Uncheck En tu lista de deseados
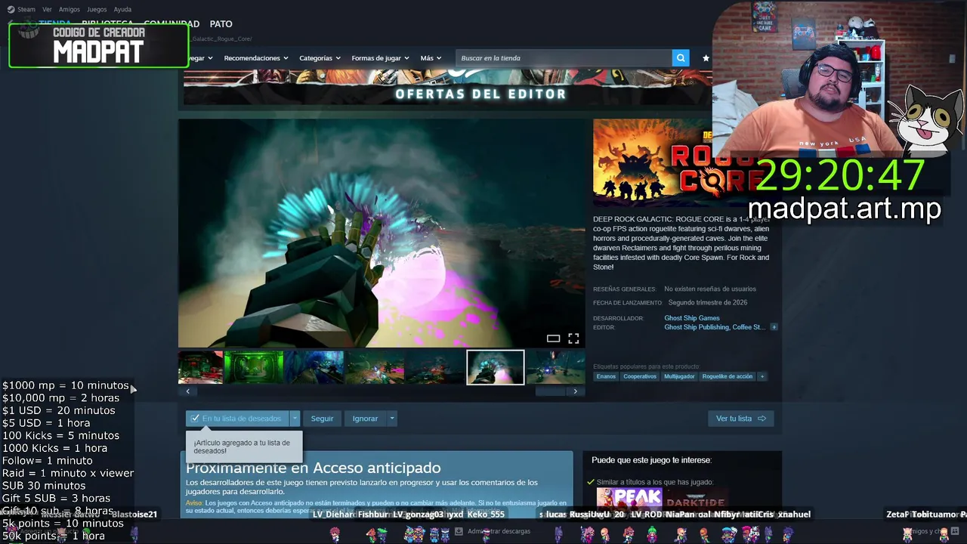967x544 pixels. coord(237,419)
